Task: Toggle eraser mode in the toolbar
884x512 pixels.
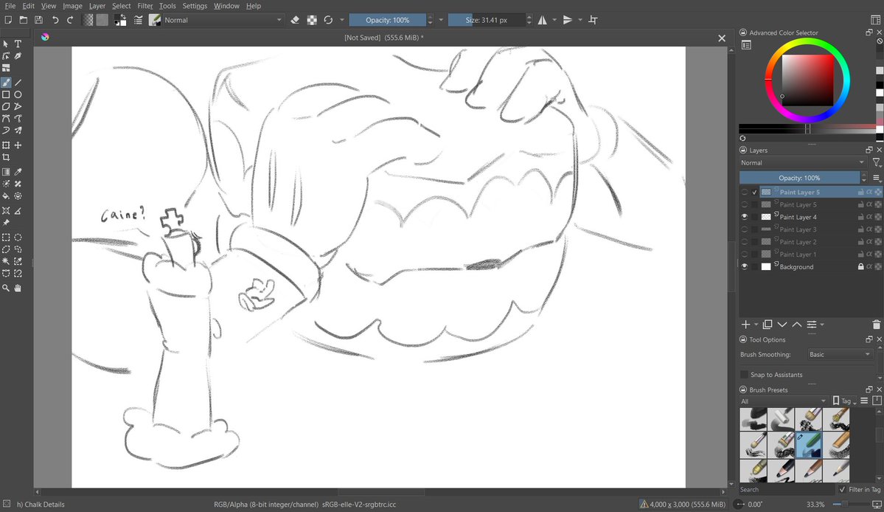Action: [295, 20]
